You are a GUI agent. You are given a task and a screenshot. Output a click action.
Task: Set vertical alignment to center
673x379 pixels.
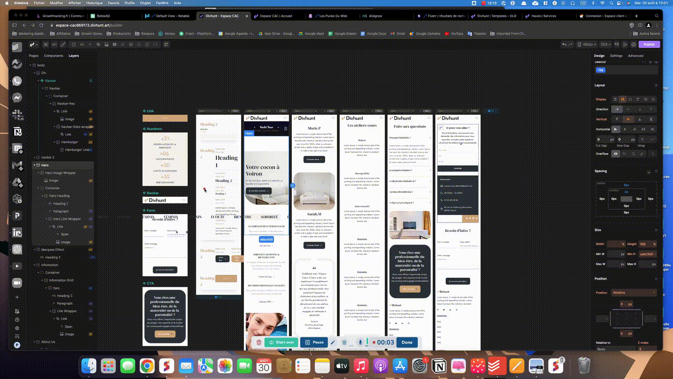click(629, 119)
